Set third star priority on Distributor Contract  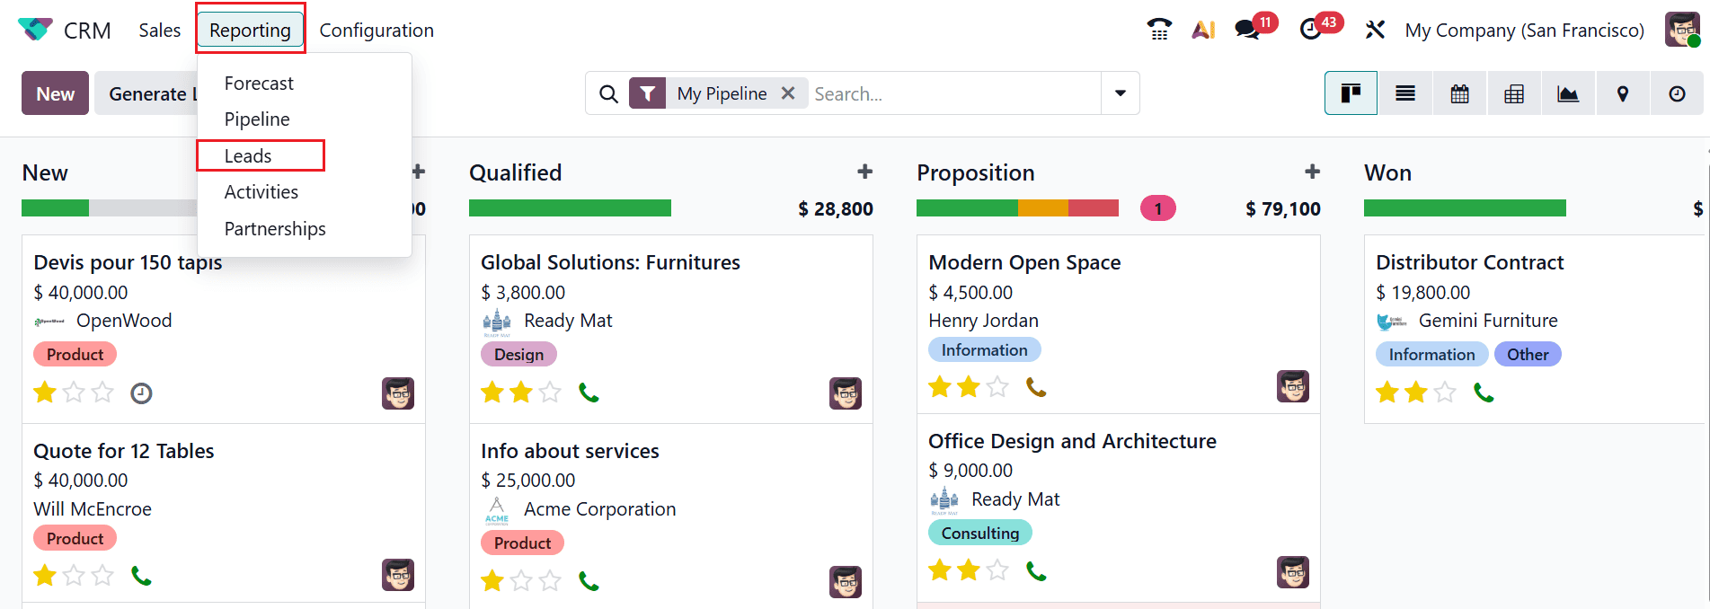pyautogui.click(x=1445, y=393)
